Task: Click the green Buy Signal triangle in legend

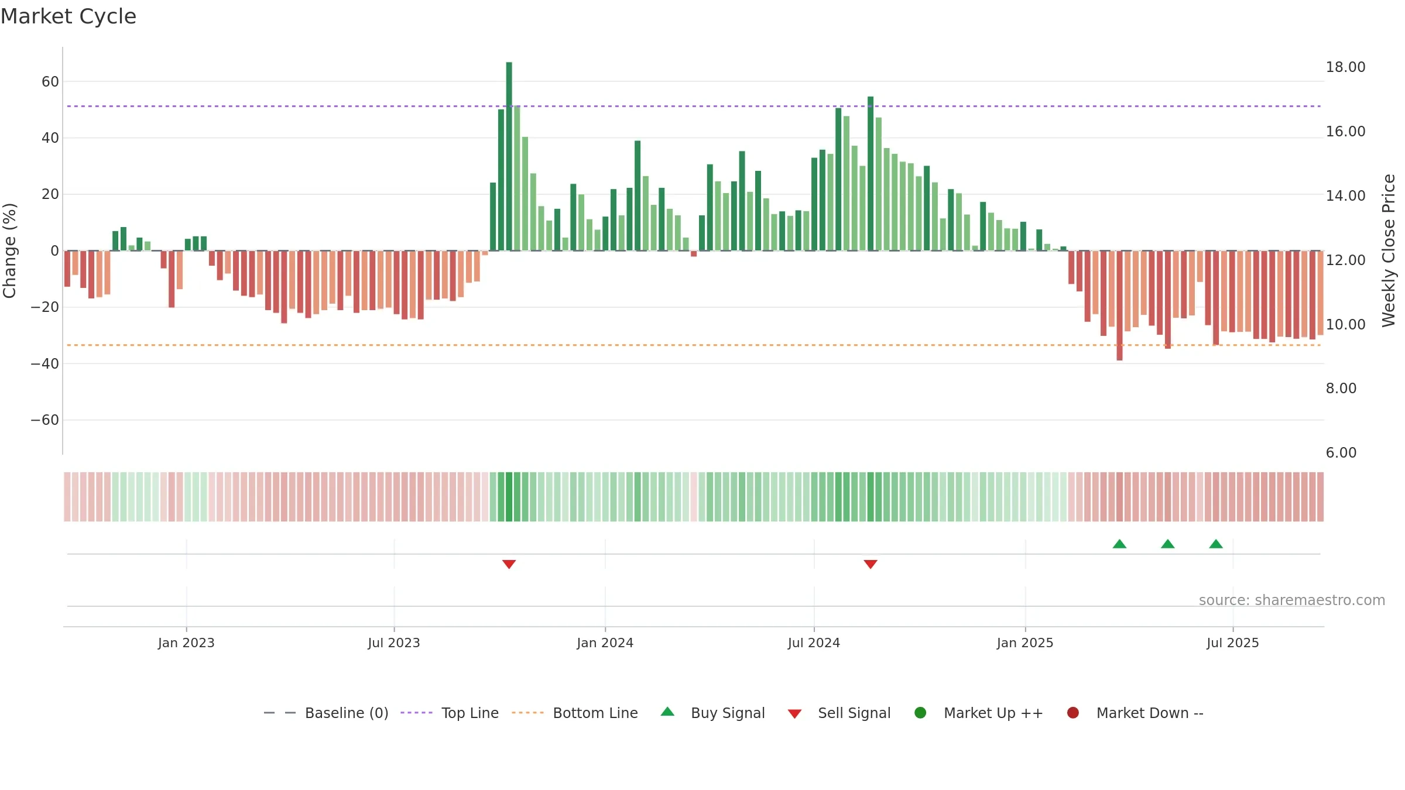Action: (667, 712)
